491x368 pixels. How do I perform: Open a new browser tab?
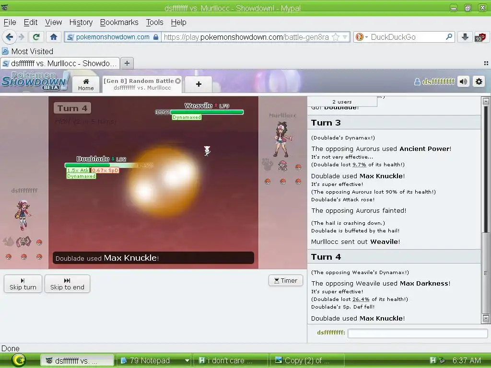[x=127, y=63]
